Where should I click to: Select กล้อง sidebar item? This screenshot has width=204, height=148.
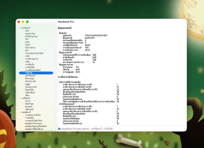pos(27,62)
